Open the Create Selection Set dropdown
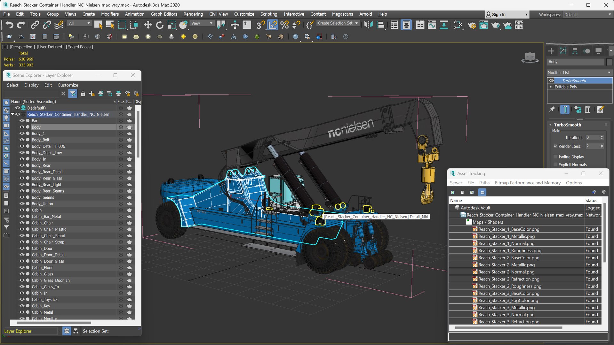614x345 pixels. click(x=338, y=23)
